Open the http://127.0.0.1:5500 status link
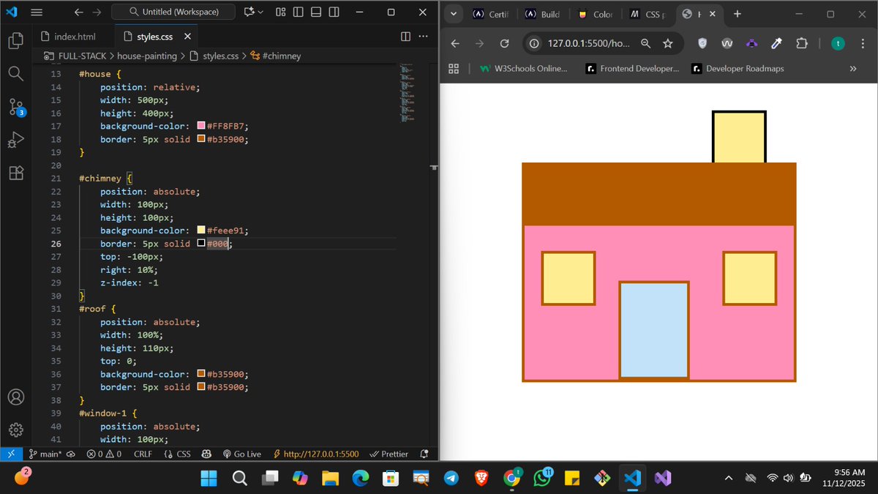Image resolution: width=878 pixels, height=494 pixels. point(315,454)
